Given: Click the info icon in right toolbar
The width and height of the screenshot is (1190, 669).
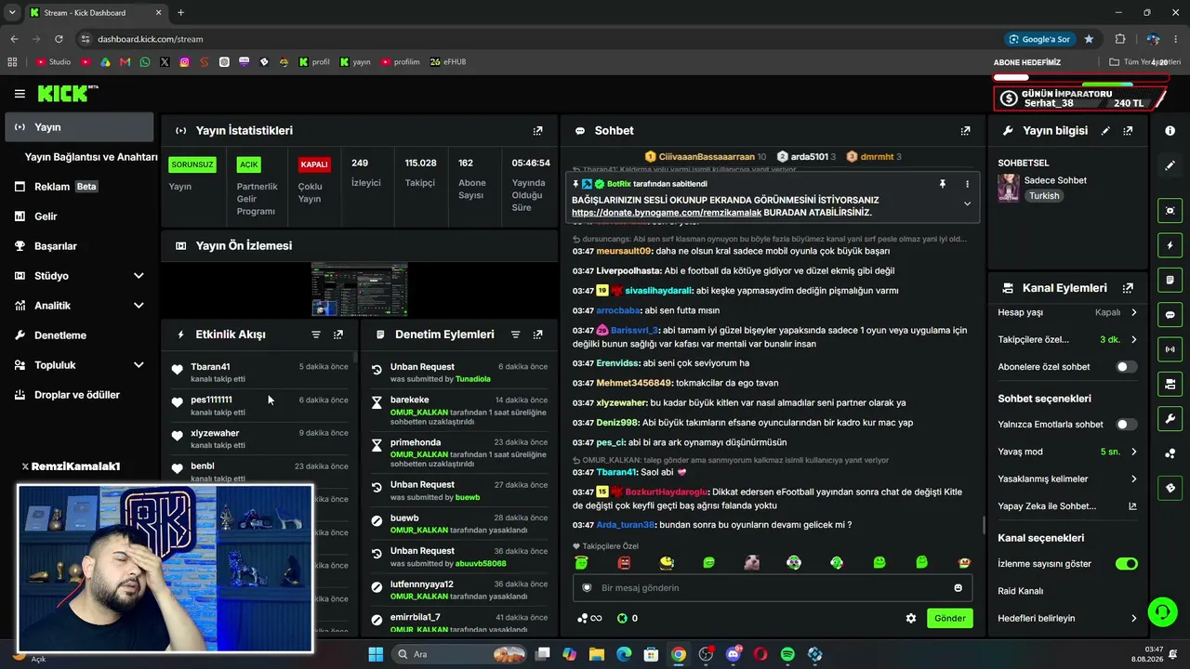Looking at the screenshot, I should 1170,131.
